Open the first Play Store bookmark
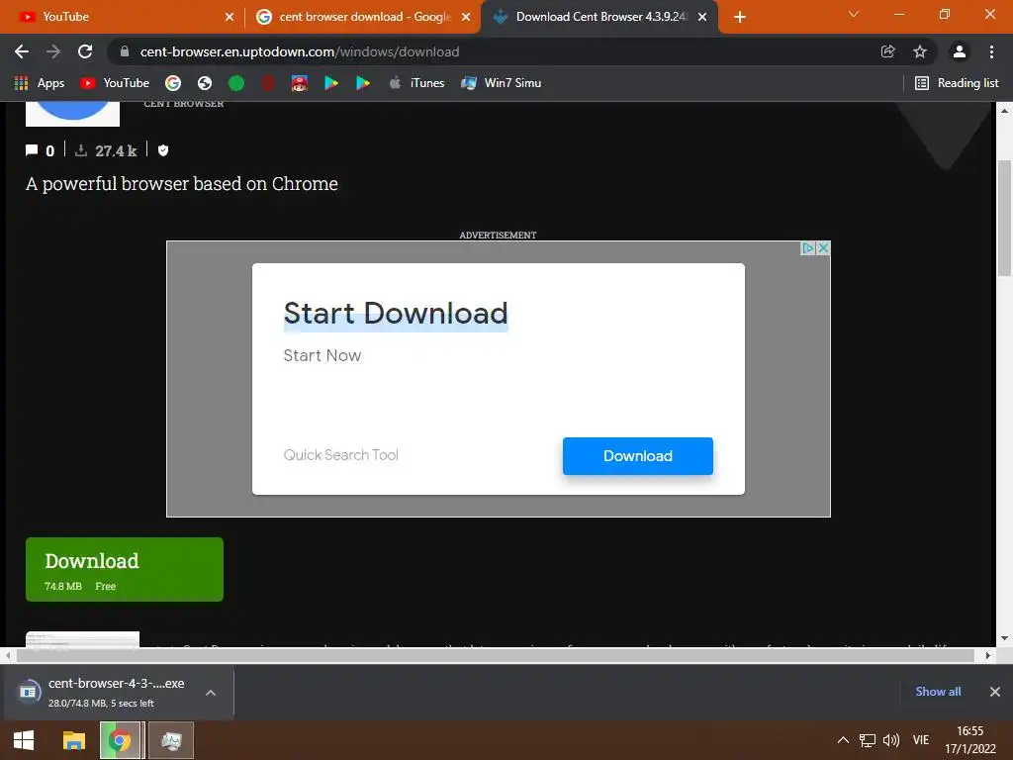Image resolution: width=1013 pixels, height=760 pixels. tap(330, 83)
